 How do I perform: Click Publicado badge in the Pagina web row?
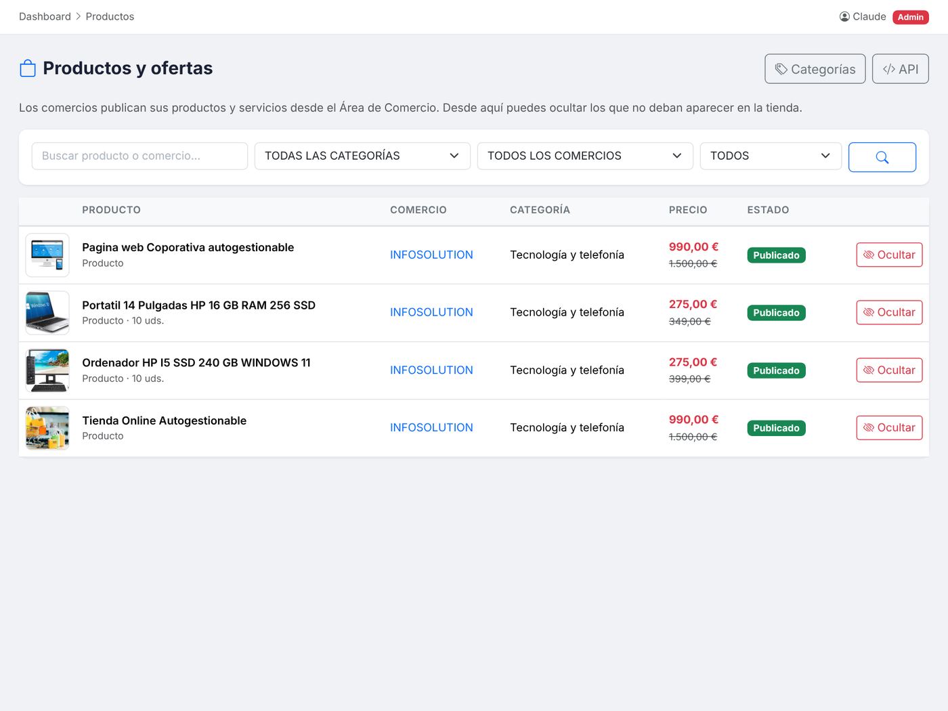[x=776, y=255]
